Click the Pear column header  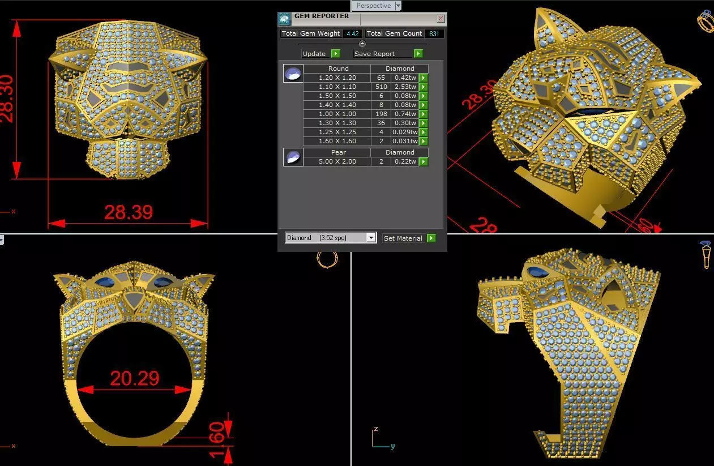(338, 152)
